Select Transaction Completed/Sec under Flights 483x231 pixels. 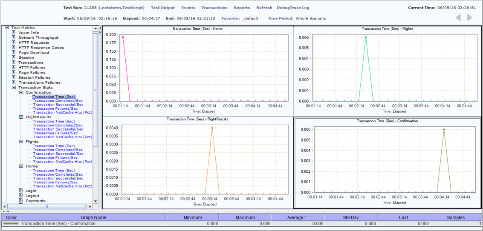click(58, 150)
